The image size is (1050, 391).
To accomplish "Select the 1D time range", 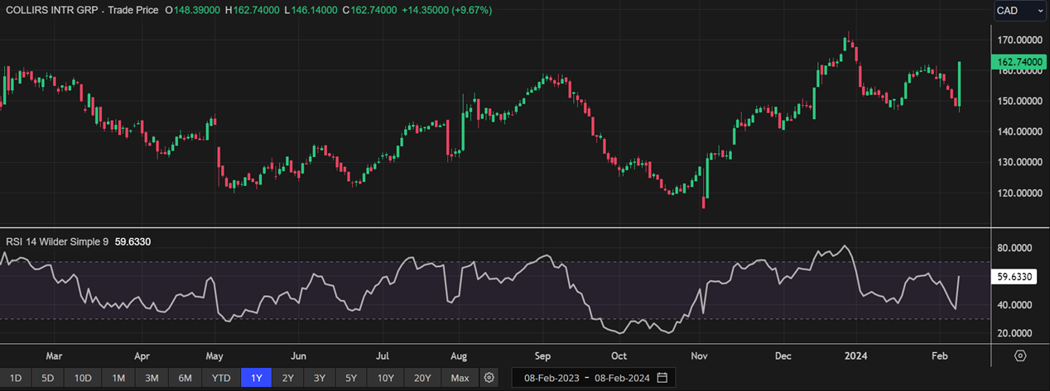I will tap(16, 378).
